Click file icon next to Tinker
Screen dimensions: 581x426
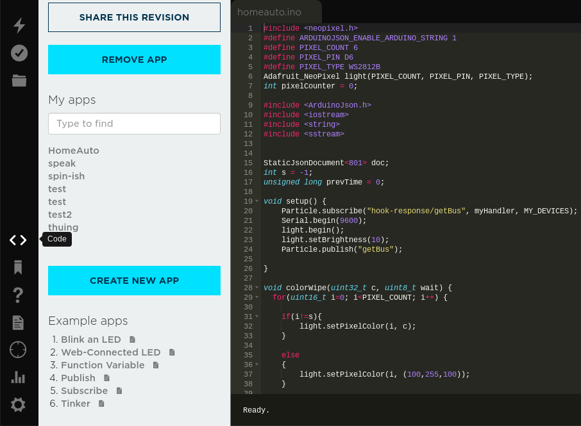point(101,404)
